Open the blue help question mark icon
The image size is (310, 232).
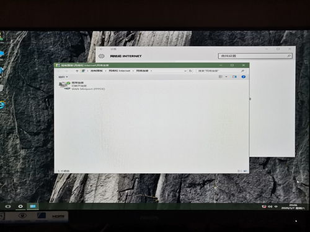tap(244, 77)
